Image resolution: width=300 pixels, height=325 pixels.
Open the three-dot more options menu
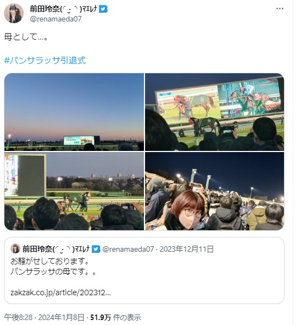[x=280, y=8]
